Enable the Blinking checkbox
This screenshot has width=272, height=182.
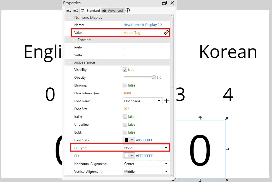125,85
